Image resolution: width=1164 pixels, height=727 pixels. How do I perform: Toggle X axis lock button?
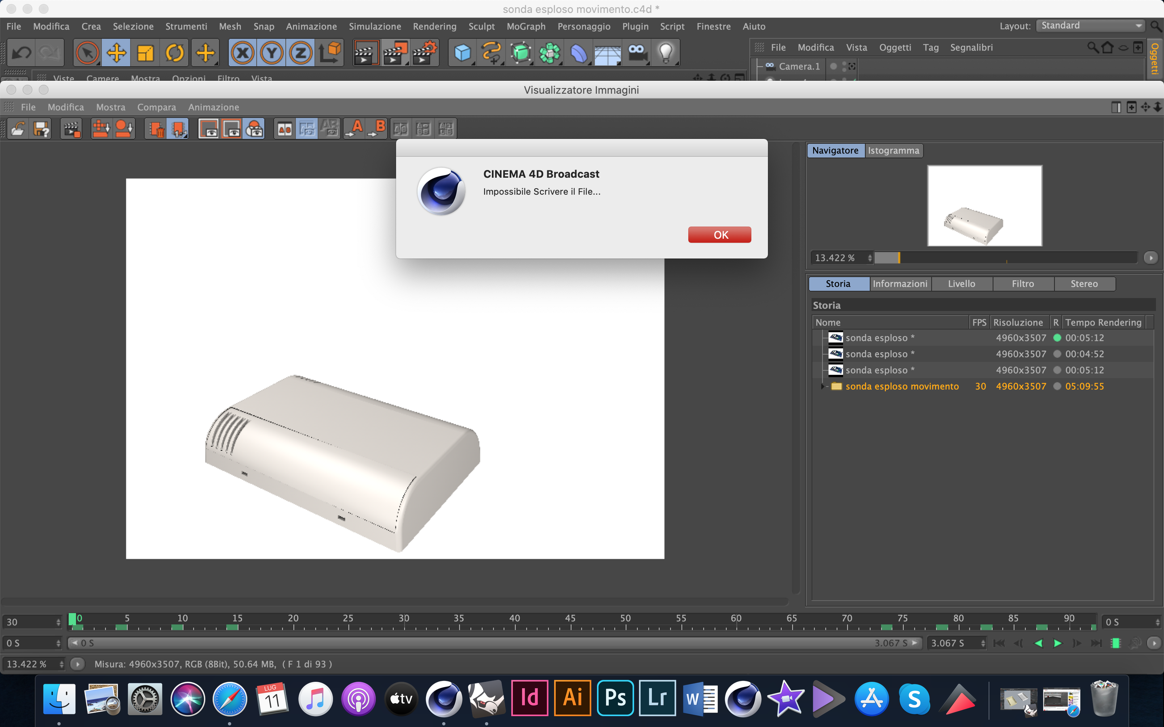pyautogui.click(x=242, y=53)
